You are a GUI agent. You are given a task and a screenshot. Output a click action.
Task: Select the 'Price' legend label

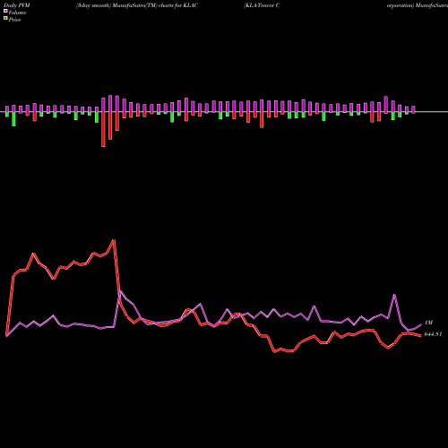pos(14,20)
